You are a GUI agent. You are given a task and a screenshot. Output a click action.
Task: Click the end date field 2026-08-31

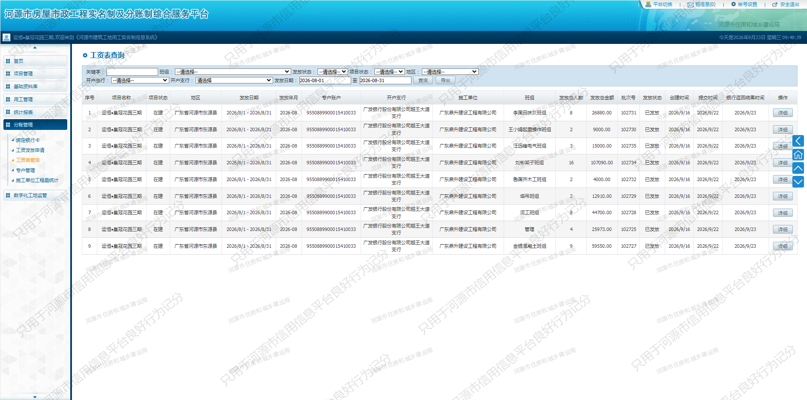(x=385, y=80)
